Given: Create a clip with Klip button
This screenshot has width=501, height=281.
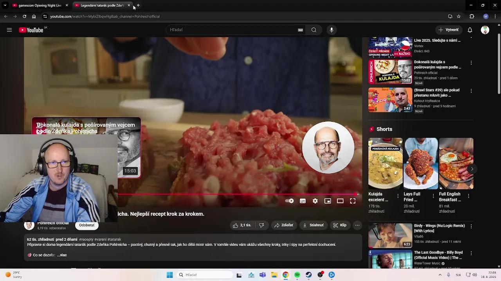Looking at the screenshot, I should point(340,225).
